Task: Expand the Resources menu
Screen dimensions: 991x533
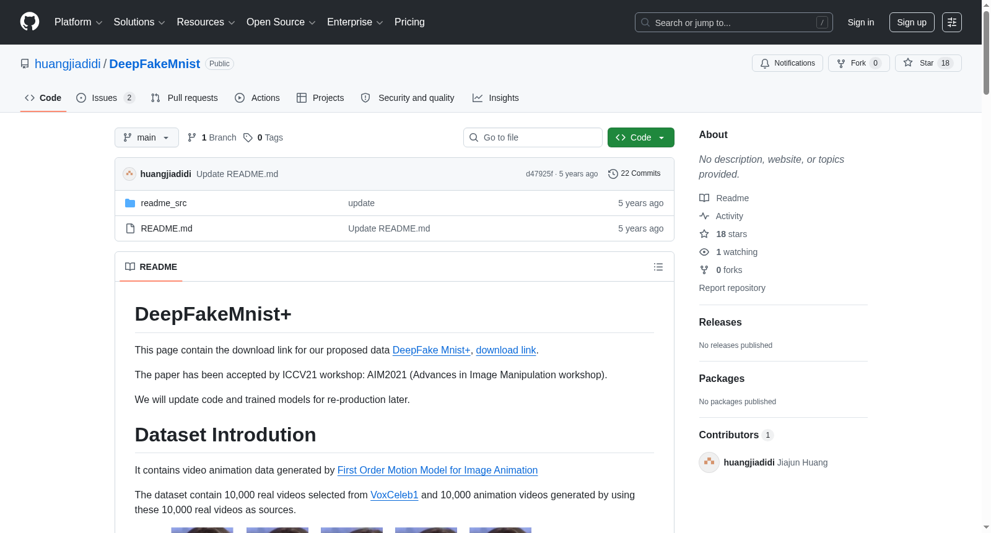Action: 206,22
